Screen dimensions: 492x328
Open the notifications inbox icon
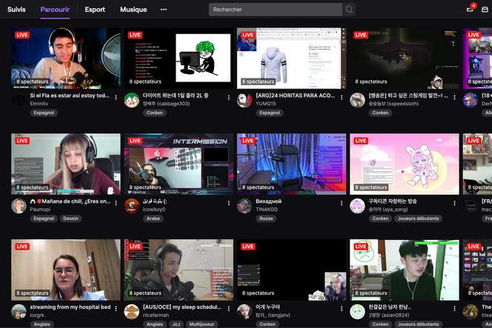470,10
